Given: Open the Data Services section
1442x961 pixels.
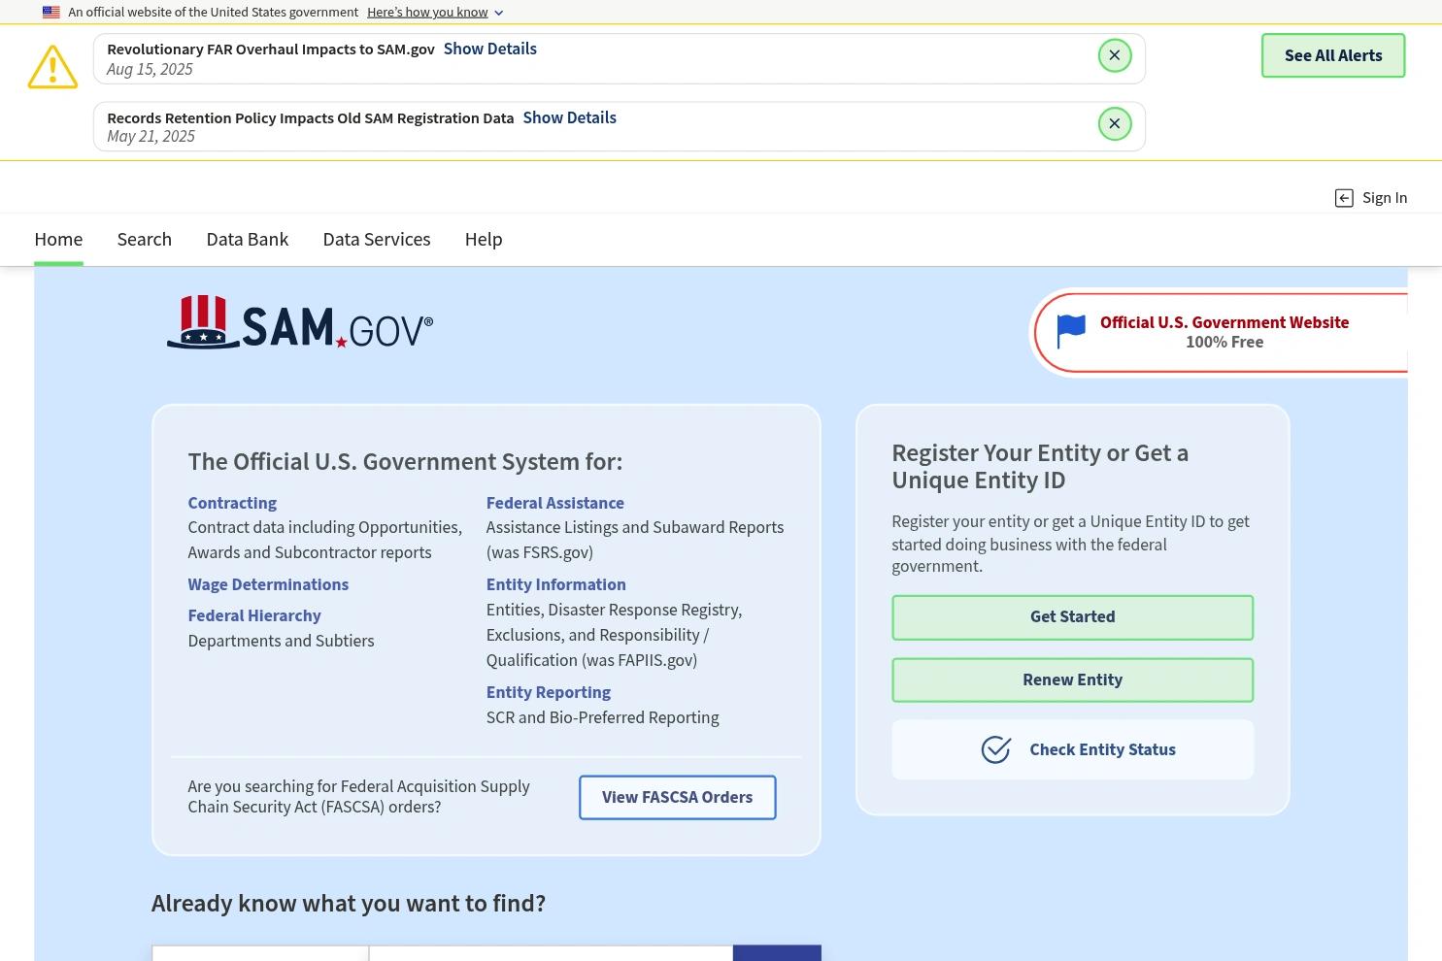Looking at the screenshot, I should 376,239.
